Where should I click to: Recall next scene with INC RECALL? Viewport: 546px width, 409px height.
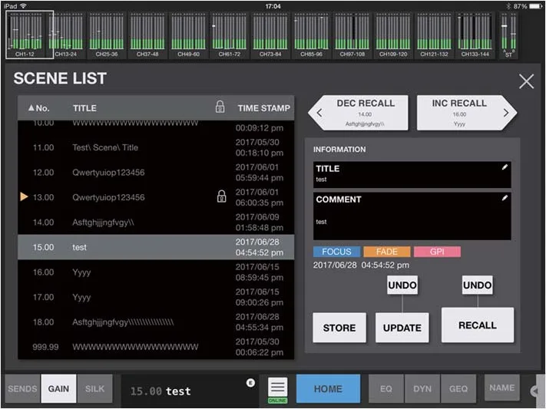pyautogui.click(x=467, y=113)
